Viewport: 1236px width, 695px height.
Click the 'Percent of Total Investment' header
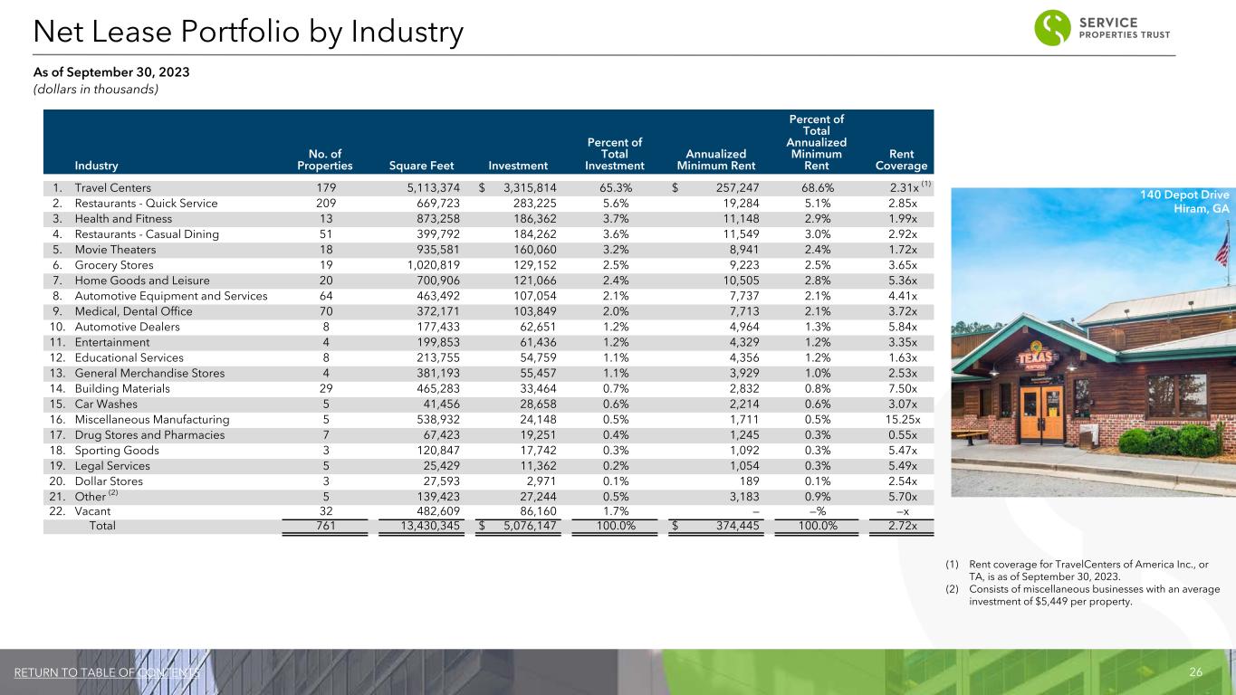pyautogui.click(x=614, y=153)
